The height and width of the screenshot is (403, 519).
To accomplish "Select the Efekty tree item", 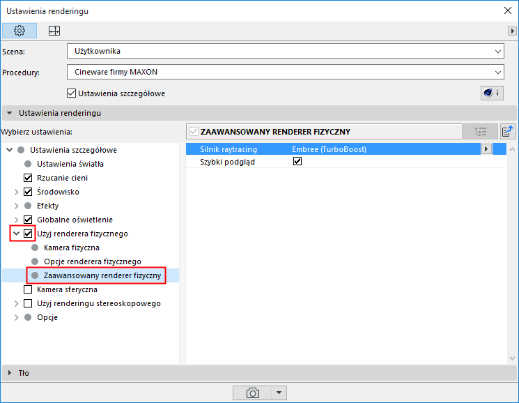I will click(47, 206).
